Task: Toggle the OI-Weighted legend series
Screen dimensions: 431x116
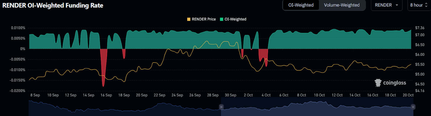Action: 233,19
